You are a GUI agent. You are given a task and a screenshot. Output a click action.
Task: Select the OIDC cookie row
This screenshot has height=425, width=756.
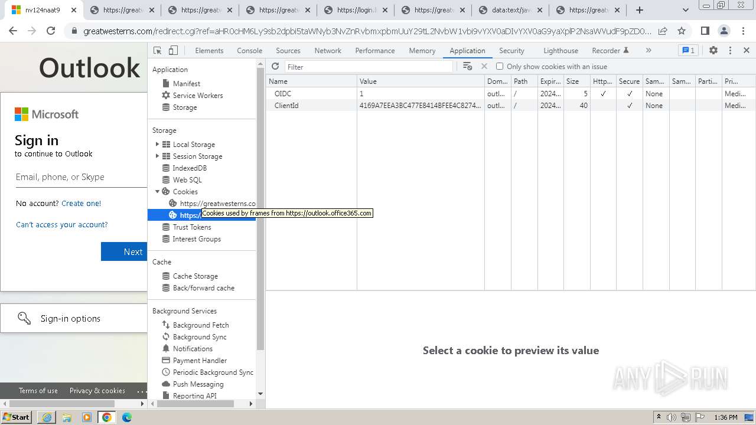(510, 94)
